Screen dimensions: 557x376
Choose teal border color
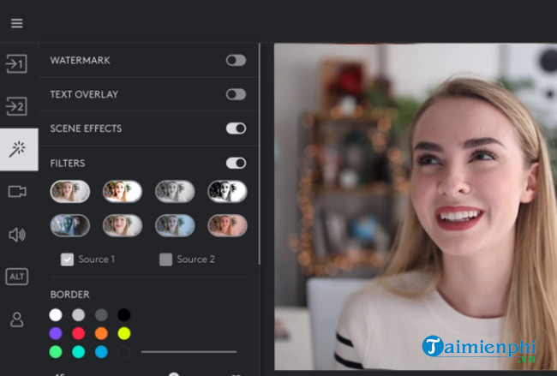[79, 352]
